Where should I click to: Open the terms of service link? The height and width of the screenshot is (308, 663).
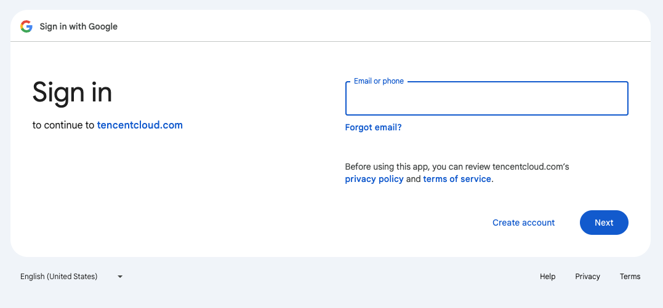coord(457,179)
